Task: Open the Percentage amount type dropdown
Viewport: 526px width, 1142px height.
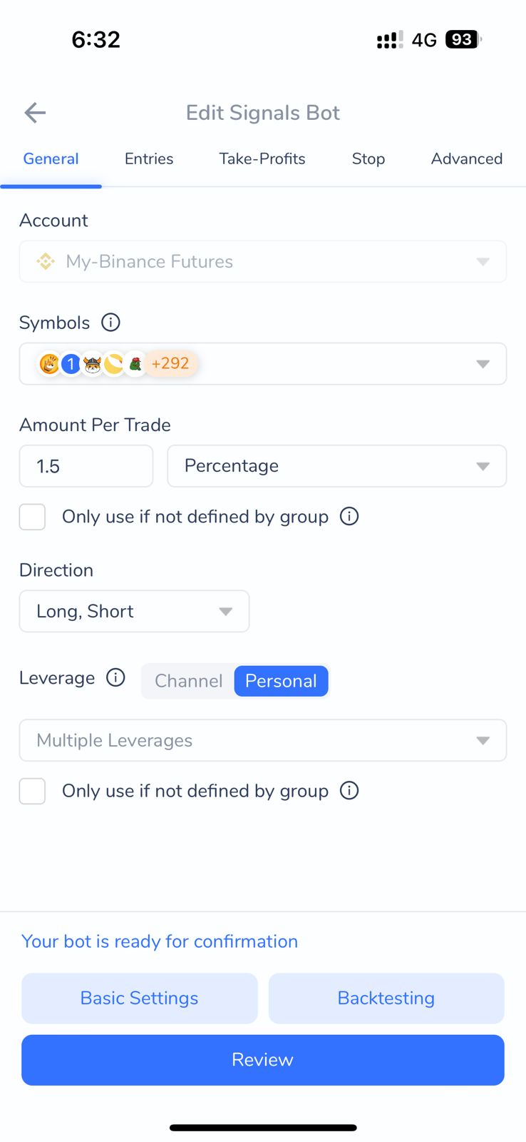Action: pyautogui.click(x=336, y=466)
